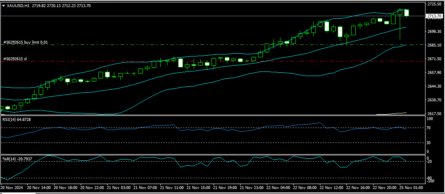Screen dimensions: 445x194
Task: Click the 21 Nov 23:00 time label
Action: point(251,188)
